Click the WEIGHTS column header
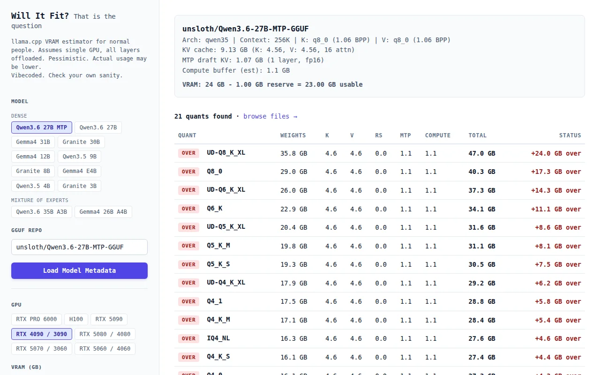The height and width of the screenshot is (375, 600). pos(293,135)
